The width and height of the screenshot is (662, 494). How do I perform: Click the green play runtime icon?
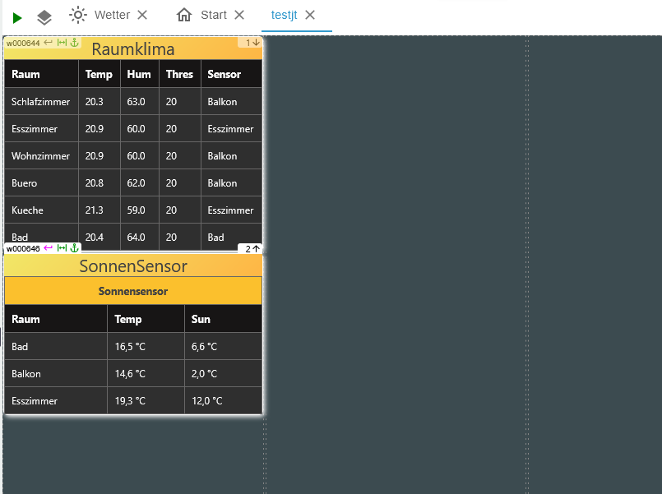pos(17,18)
